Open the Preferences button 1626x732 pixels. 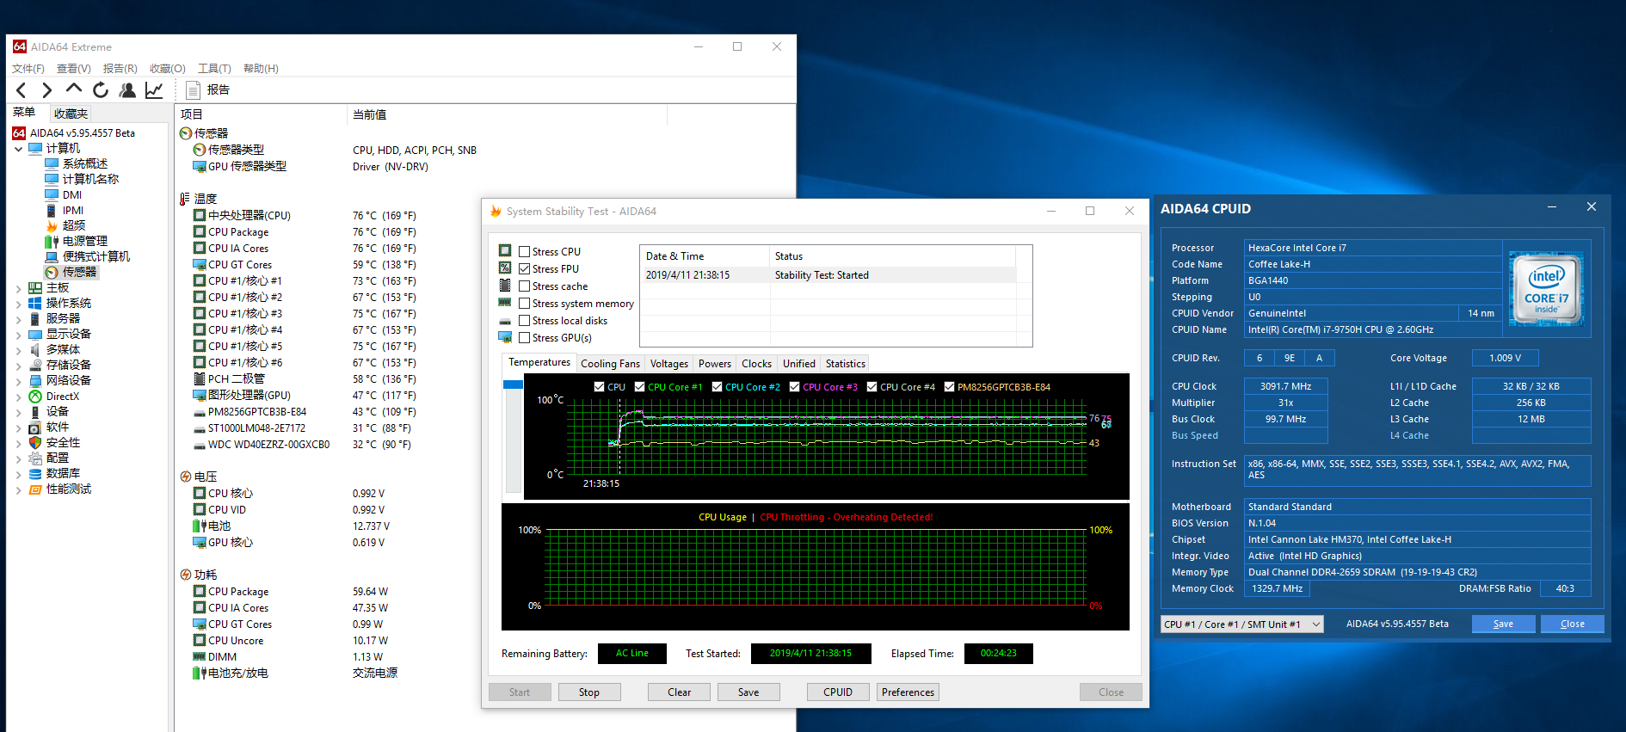coord(908,692)
